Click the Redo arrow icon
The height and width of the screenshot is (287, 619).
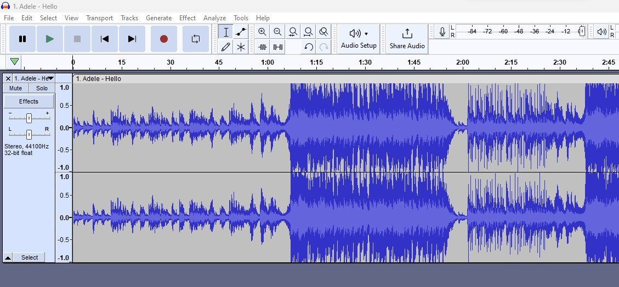click(323, 47)
